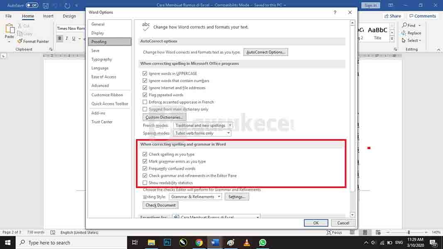The width and height of the screenshot is (443, 249).
Task: Click the Type here to search box
Action: (71, 242)
